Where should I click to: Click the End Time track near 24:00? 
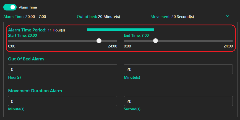[x=230, y=41]
